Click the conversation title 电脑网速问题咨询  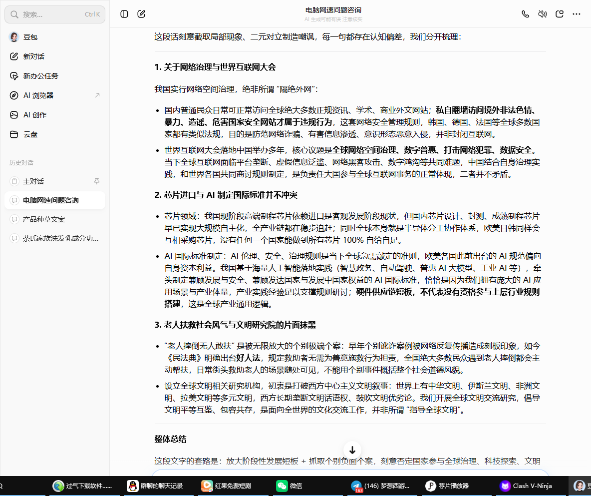coord(333,10)
